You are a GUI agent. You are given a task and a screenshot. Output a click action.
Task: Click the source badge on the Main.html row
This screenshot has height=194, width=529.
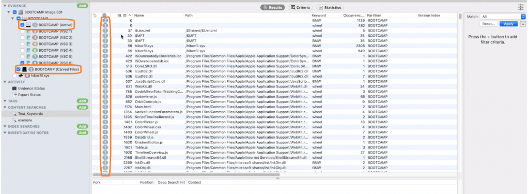pyautogui.click(x=105, y=107)
